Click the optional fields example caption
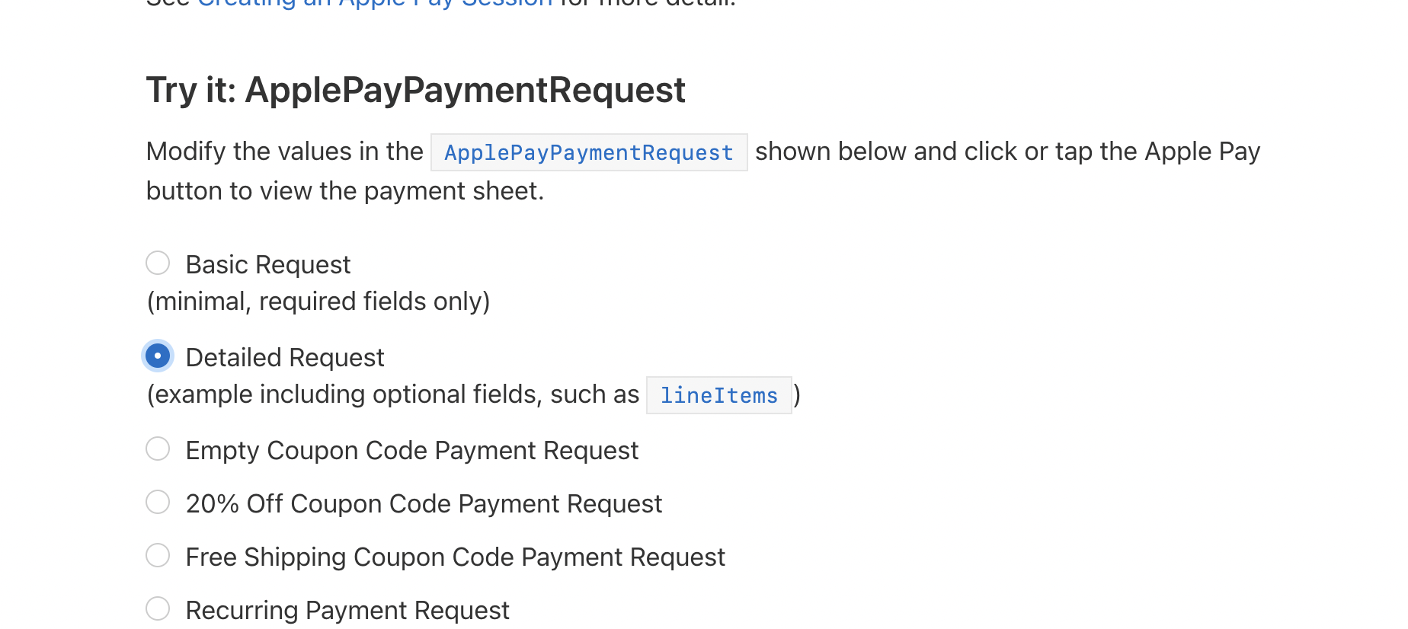 point(392,394)
